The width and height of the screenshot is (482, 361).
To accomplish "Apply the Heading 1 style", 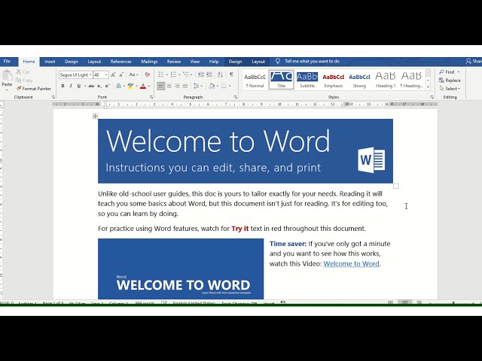I will pos(386,80).
